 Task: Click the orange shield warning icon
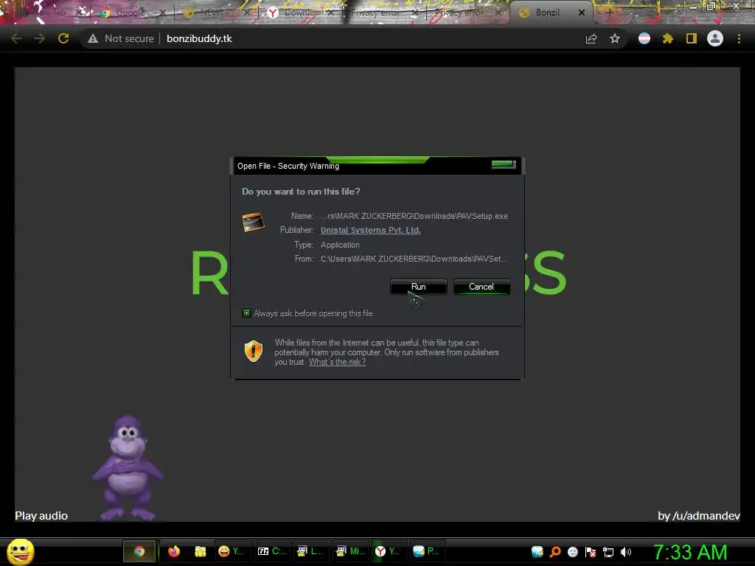[x=254, y=351]
